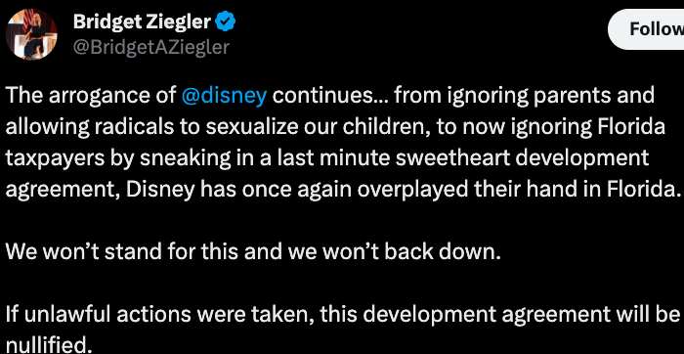Click the words 'this development agreement will be'
This screenshot has width=684, height=354.
click(500, 315)
